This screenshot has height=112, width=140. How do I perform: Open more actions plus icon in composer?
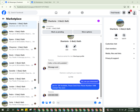(x=43, y=103)
